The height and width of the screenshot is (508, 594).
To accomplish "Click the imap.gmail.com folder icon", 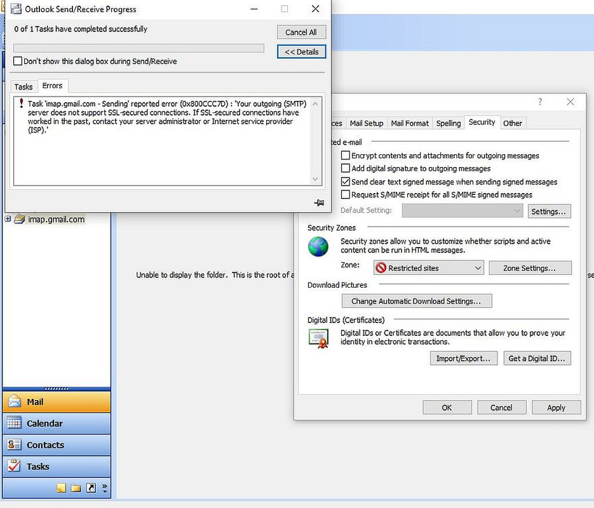I will click(x=19, y=219).
